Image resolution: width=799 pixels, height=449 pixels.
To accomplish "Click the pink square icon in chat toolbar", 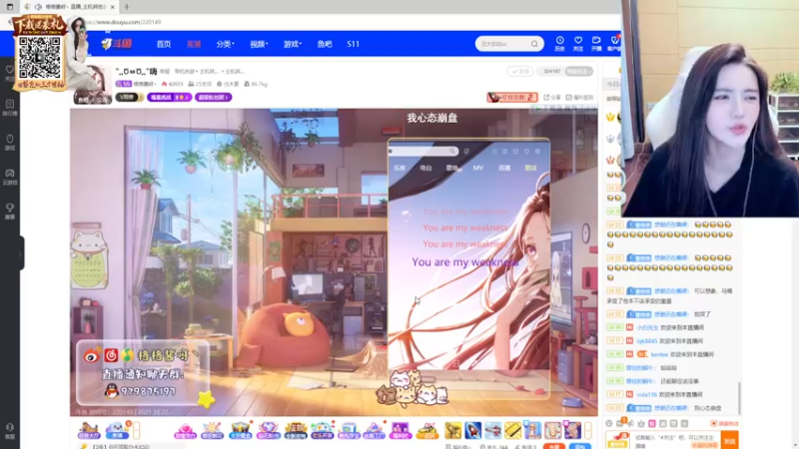I will [652, 423].
